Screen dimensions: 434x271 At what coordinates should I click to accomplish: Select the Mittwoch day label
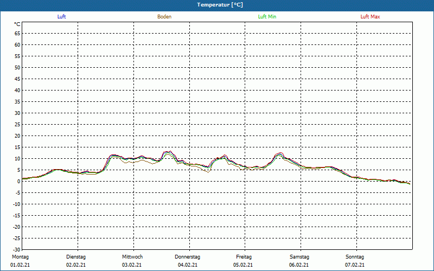pyautogui.click(x=132, y=257)
